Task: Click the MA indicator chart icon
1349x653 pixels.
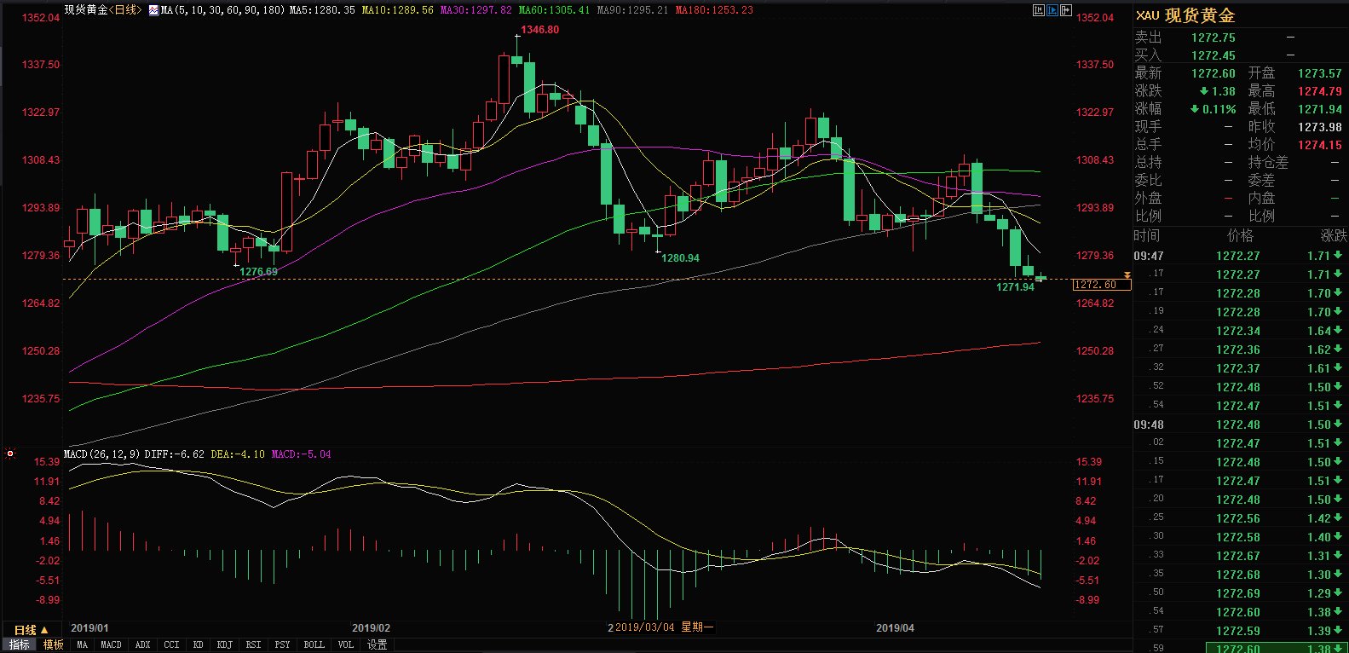Action: (153, 10)
